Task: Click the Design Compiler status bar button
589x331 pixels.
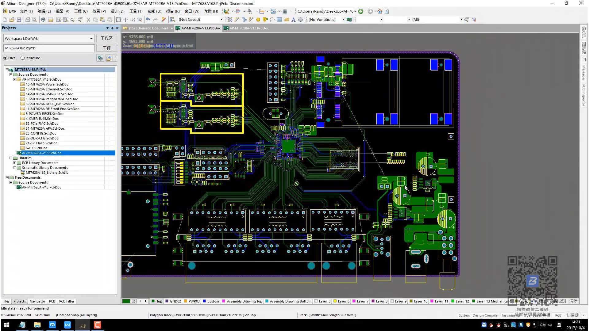Action: [485, 315]
